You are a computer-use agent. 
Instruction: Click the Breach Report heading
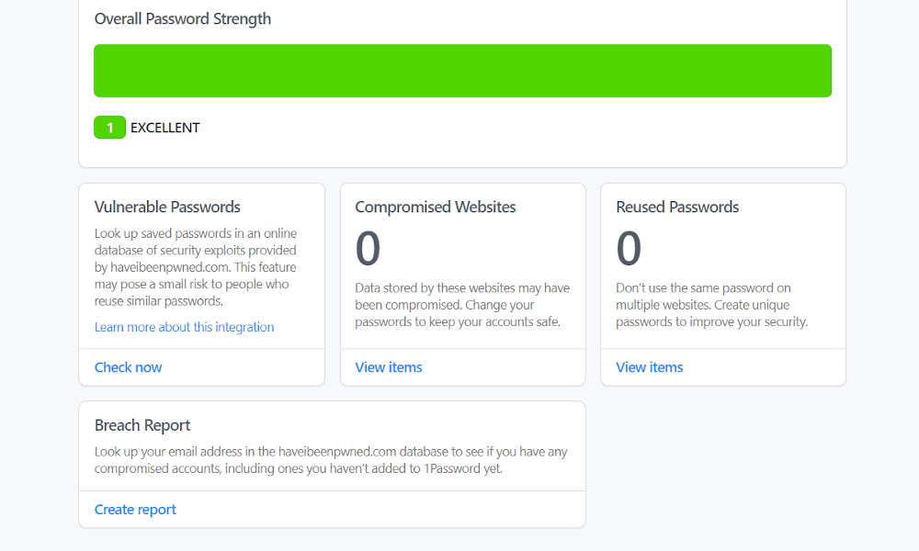[x=142, y=425]
